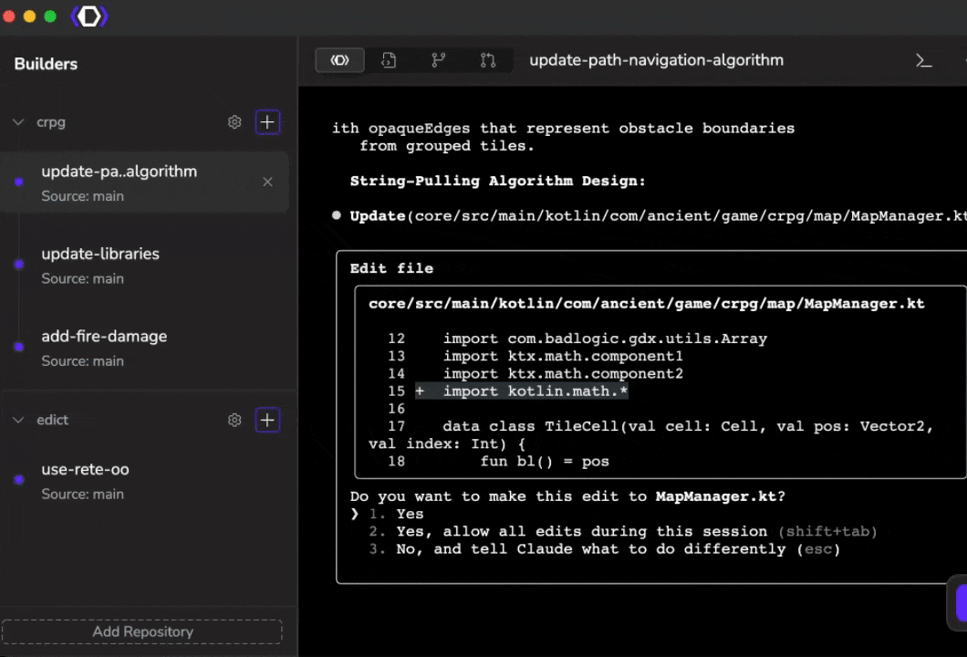Click line 13 import ktx.math.component1
This screenshot has height=657, width=967.
tap(535, 356)
